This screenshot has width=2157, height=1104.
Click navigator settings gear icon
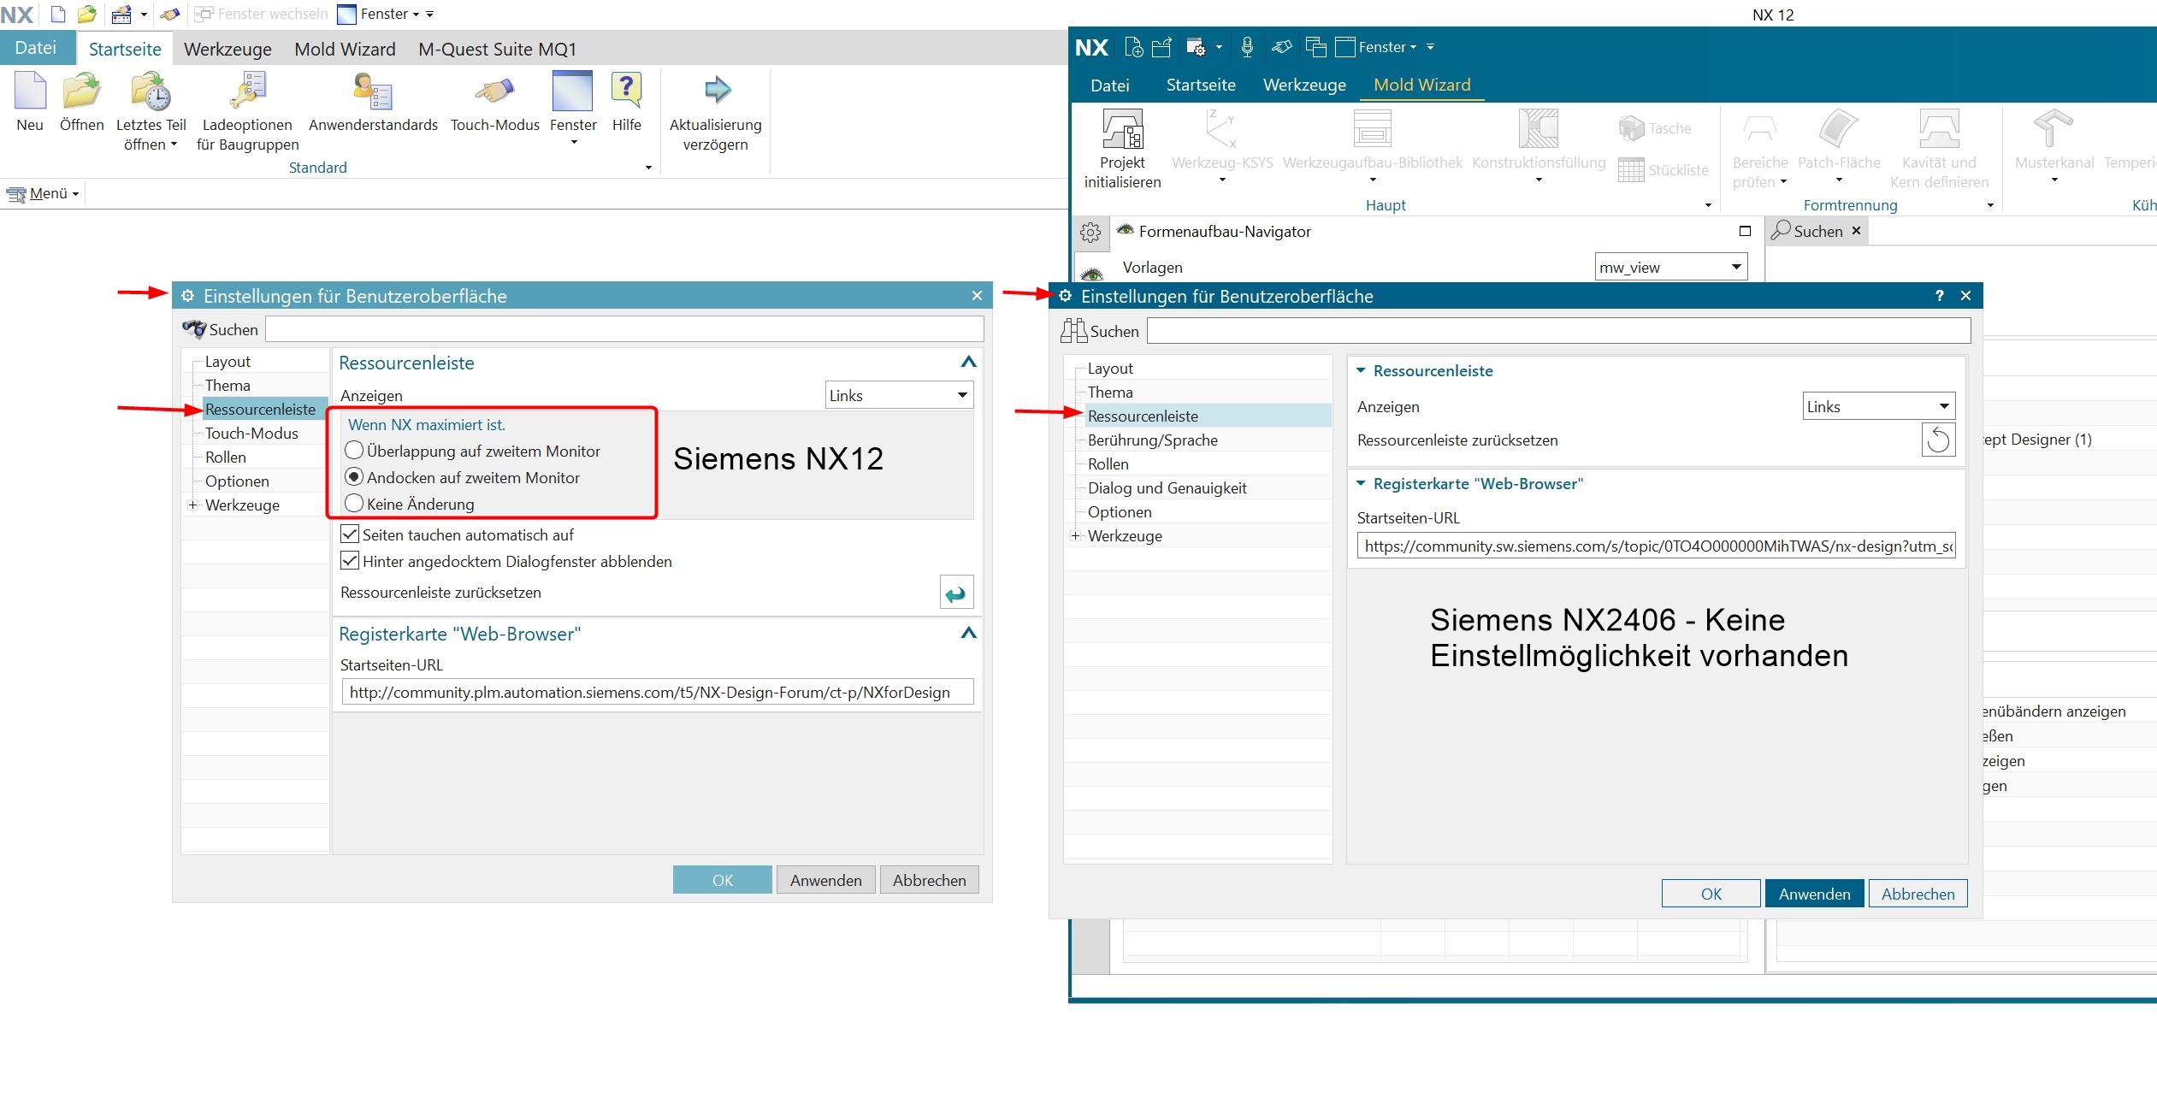click(1090, 232)
